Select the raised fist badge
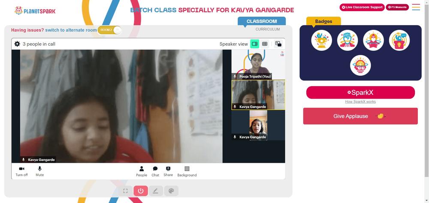429x203 pixels. [x=347, y=40]
